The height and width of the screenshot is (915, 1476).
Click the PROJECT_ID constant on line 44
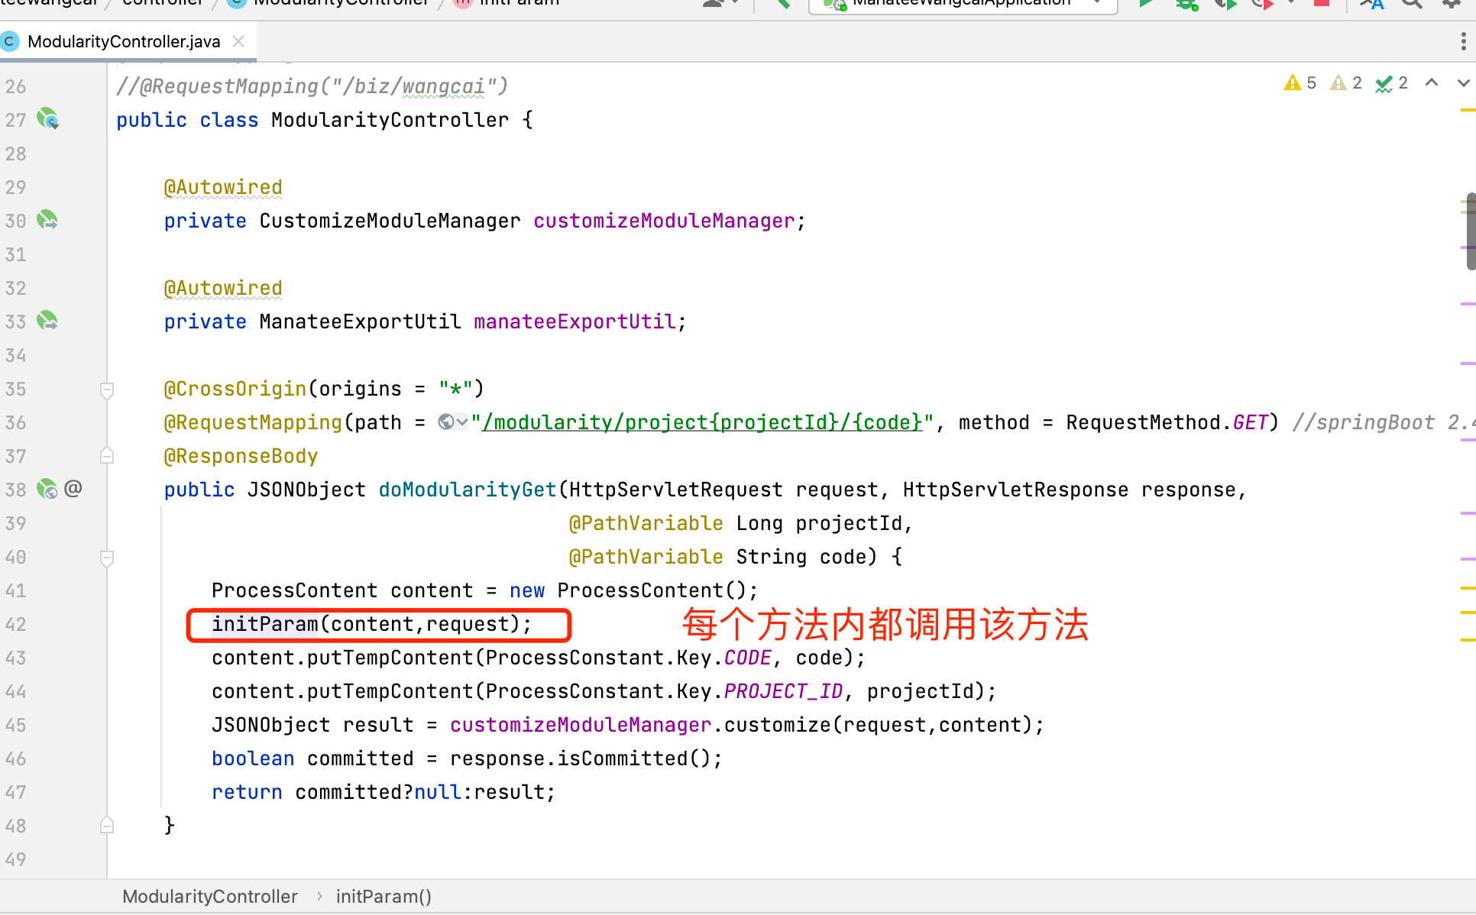point(783,691)
